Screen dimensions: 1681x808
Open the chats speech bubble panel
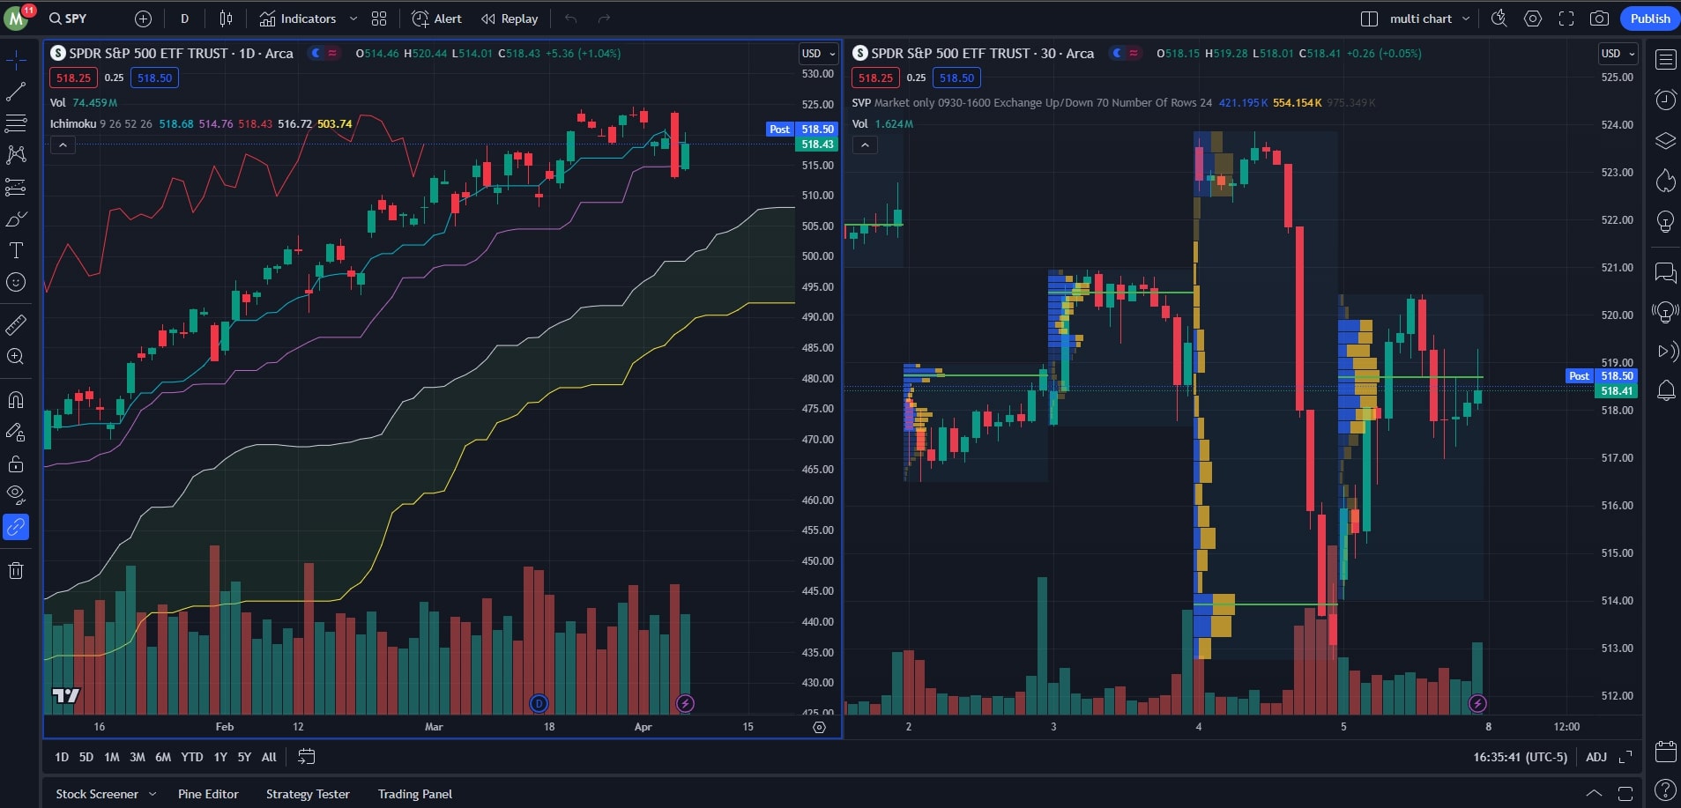pyautogui.click(x=1665, y=272)
